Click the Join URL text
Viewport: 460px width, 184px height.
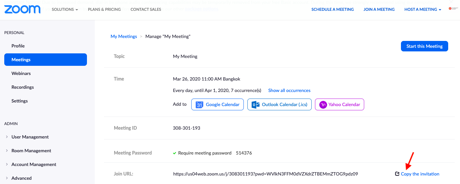coord(265,174)
